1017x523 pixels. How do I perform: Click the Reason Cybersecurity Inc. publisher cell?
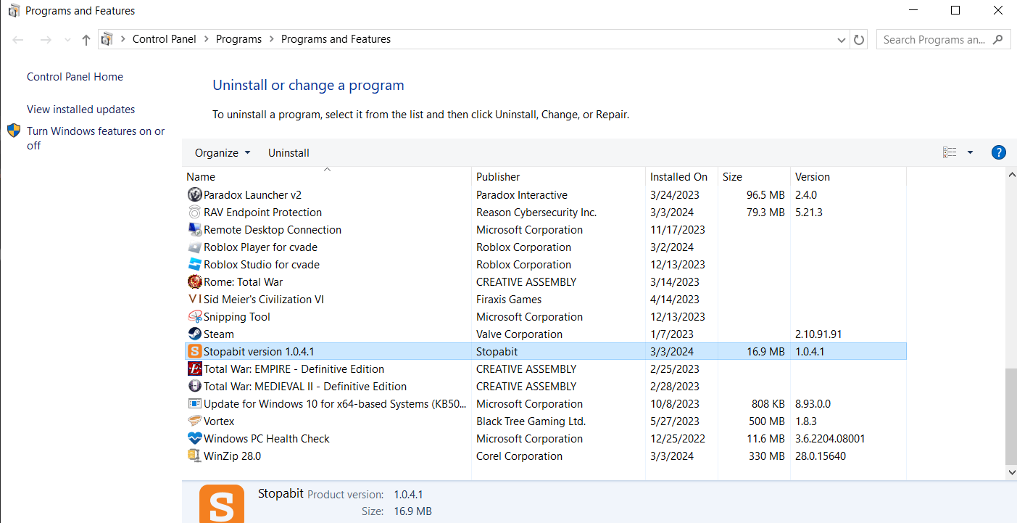pos(536,212)
